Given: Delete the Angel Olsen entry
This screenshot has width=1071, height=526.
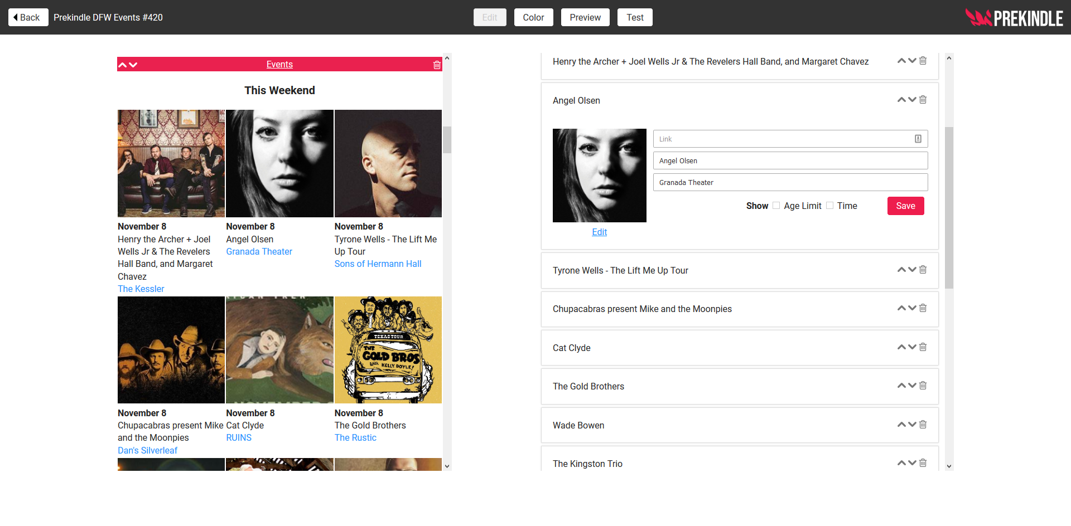Looking at the screenshot, I should (x=923, y=100).
